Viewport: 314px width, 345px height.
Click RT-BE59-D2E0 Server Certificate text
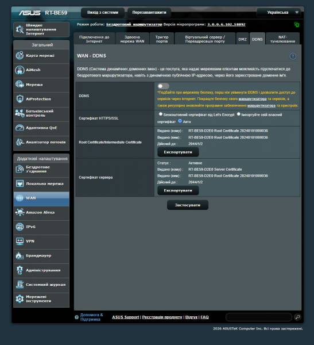pos(215,170)
